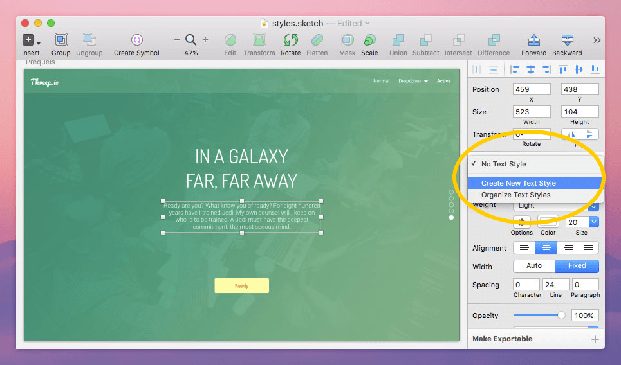Open the Weight dropdown showing Light
621x365 pixels.
click(x=555, y=206)
